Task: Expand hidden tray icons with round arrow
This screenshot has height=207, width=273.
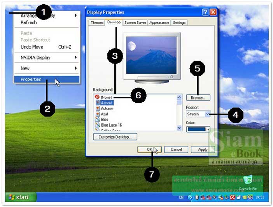Action: [190, 197]
